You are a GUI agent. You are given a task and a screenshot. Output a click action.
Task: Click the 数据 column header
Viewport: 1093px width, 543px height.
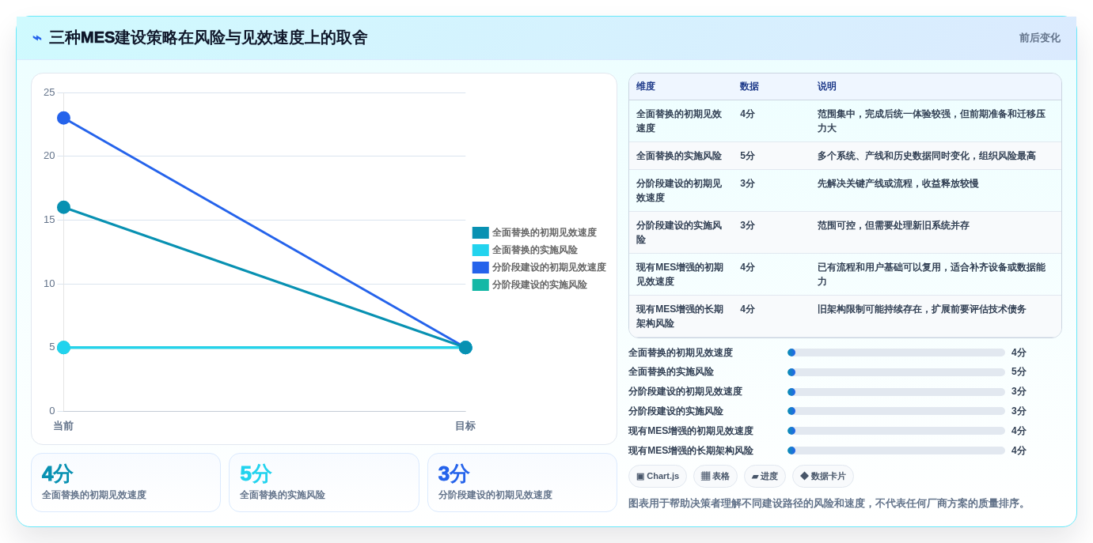(x=750, y=86)
